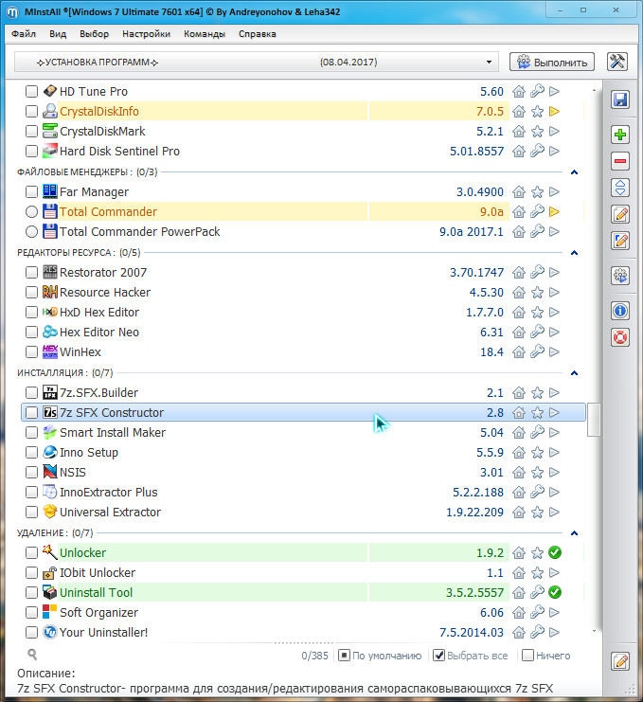The width and height of the screenshot is (643, 702).
Task: Click the key icon for Smart Install Maker
Action: click(537, 432)
